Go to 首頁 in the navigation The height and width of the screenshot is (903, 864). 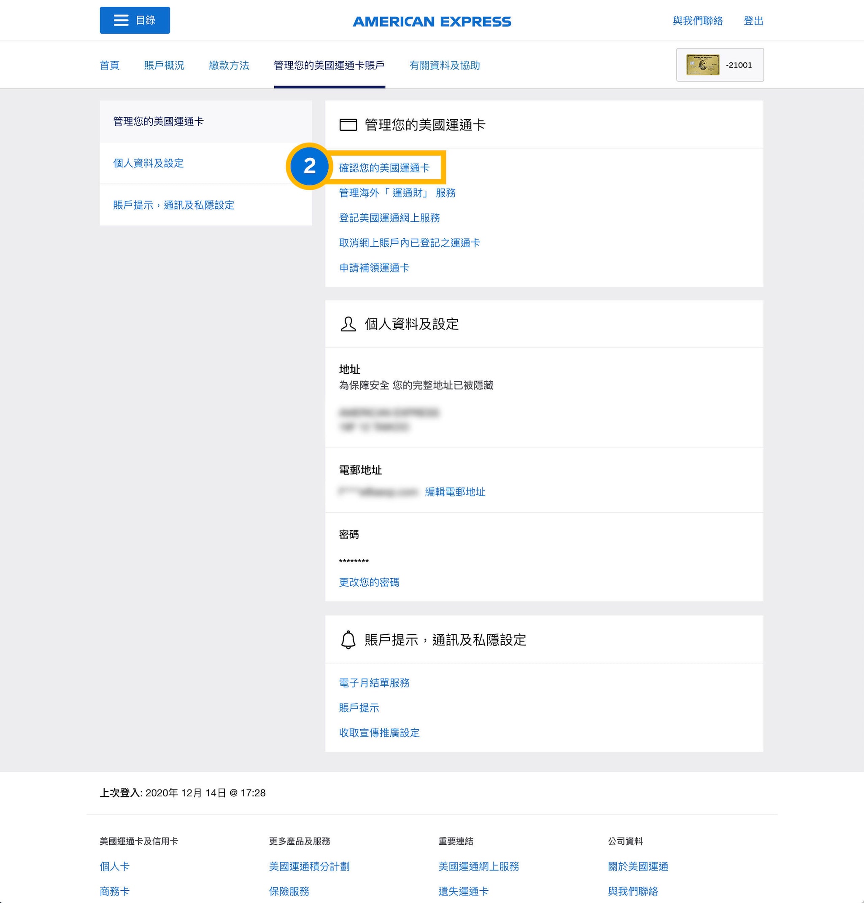click(110, 65)
